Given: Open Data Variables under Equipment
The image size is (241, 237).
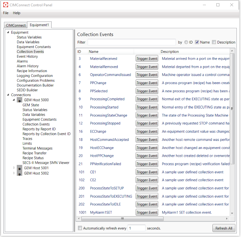Looking at the screenshot, I should point(28,42).
